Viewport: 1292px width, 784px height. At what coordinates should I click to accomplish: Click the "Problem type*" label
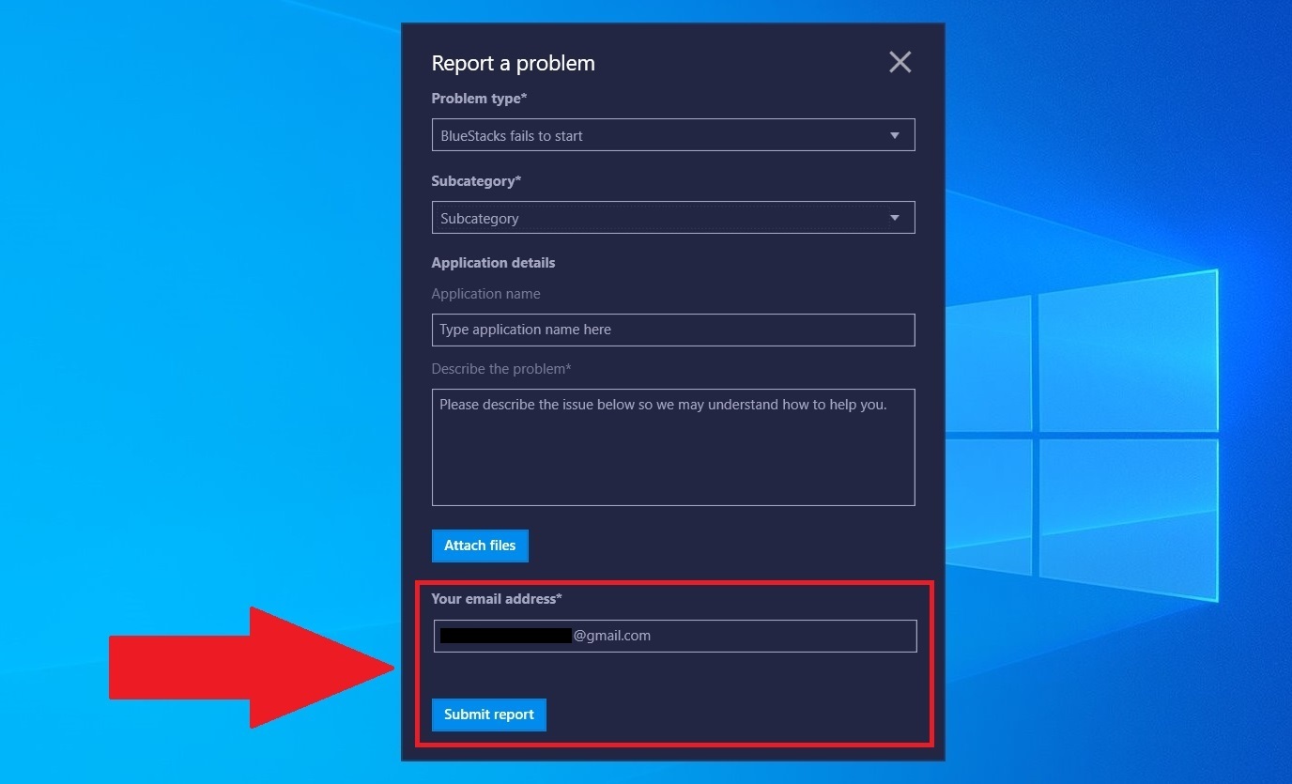(479, 99)
